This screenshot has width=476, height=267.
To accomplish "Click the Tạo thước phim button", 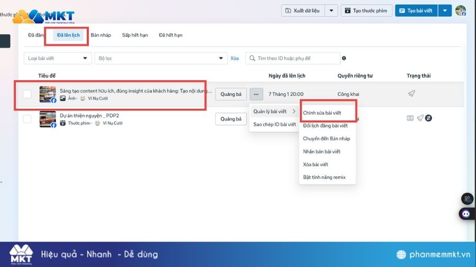I will coord(367,11).
